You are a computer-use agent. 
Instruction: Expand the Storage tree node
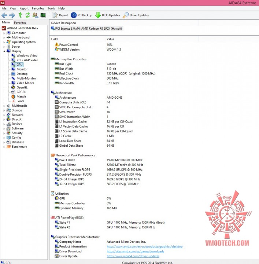(x=4, y=110)
